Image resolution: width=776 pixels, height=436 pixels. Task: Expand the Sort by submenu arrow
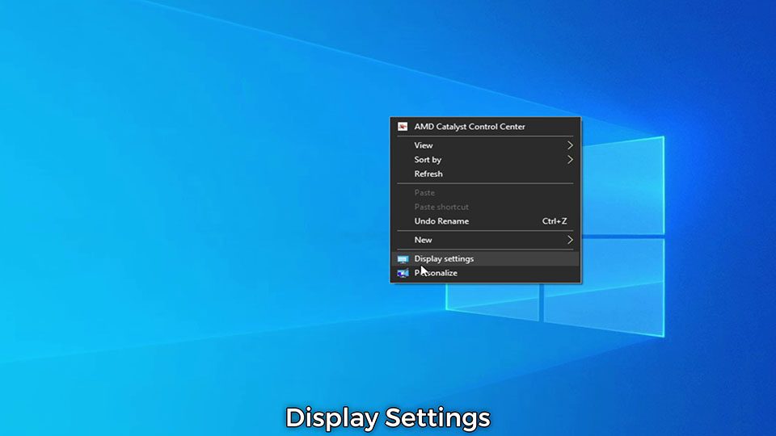[x=570, y=160]
